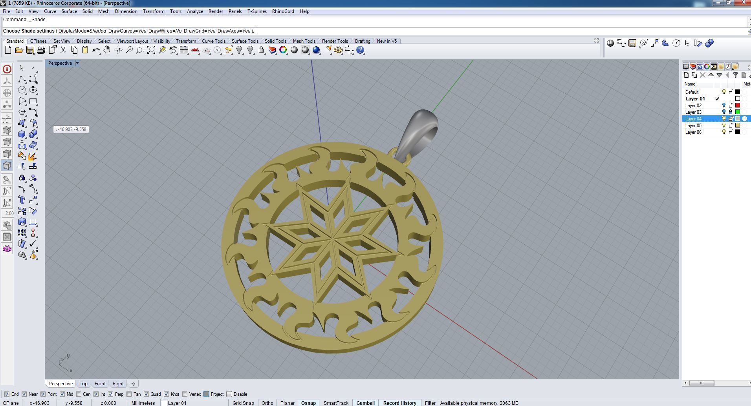Image resolution: width=751 pixels, height=406 pixels.
Task: Toggle Gumball in the status bar
Action: 365,403
